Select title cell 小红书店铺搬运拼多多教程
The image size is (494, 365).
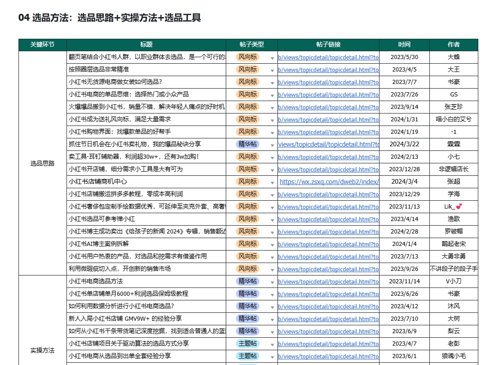(x=146, y=194)
